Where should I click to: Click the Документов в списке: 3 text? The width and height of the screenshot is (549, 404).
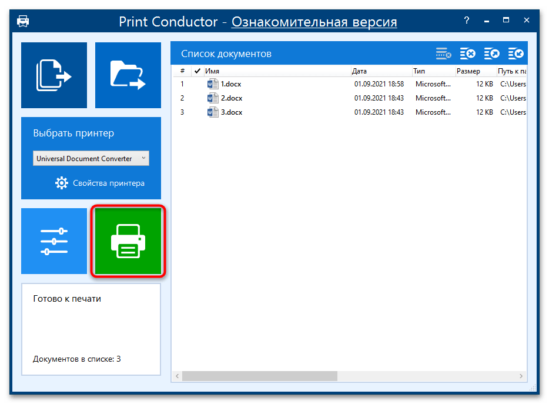click(76, 359)
